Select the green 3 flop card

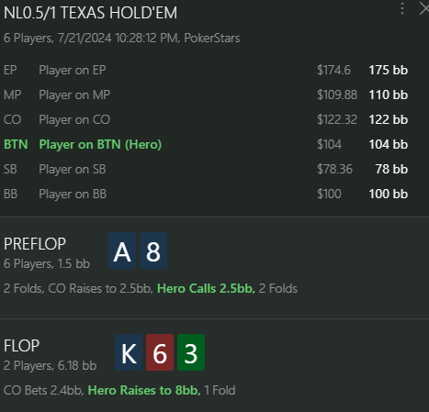click(191, 352)
